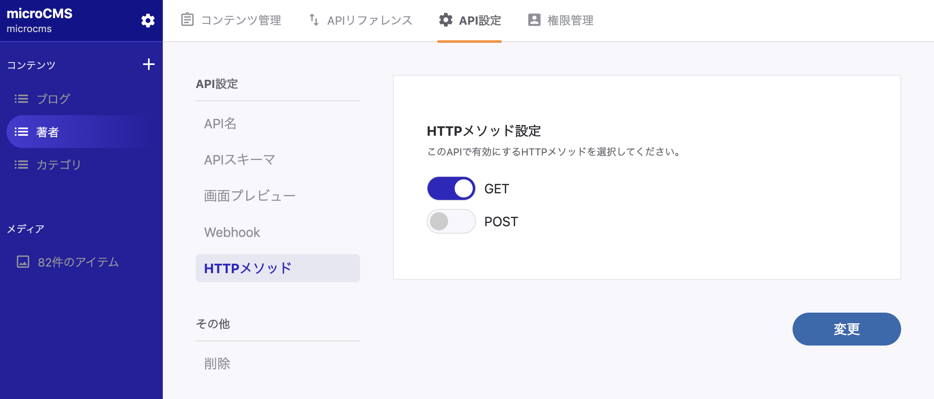Viewport: 934px width, 399px height.
Task: Select APIスキーマ in settings menu
Action: click(x=240, y=160)
